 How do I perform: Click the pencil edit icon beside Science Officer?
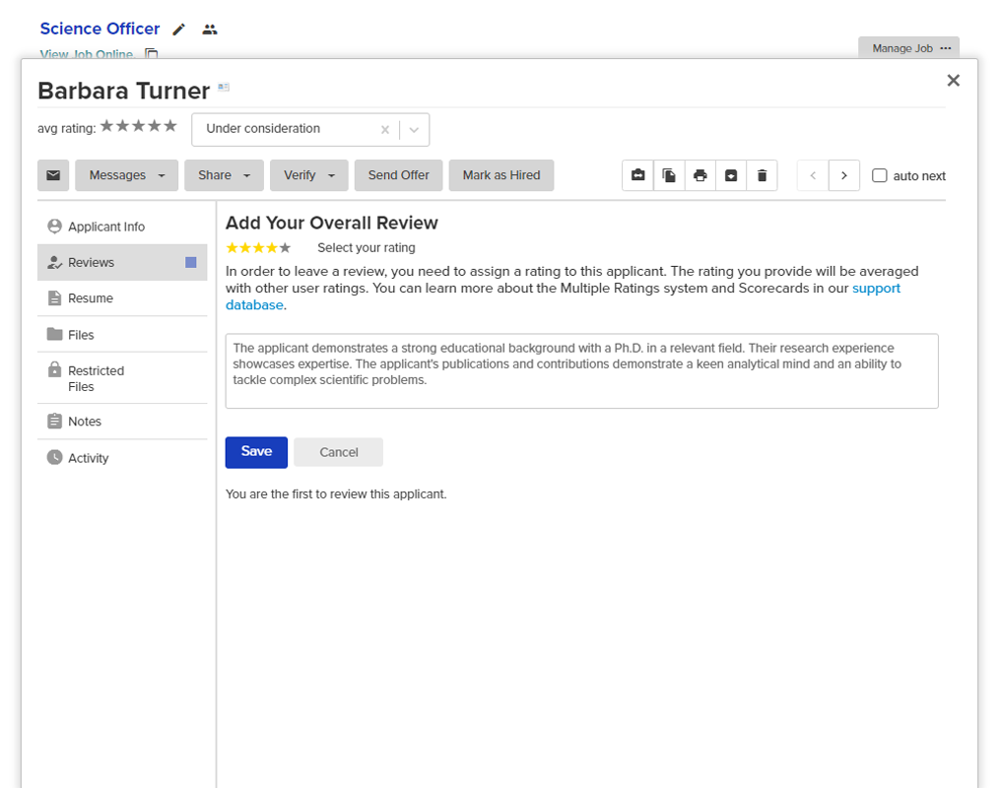tap(178, 30)
